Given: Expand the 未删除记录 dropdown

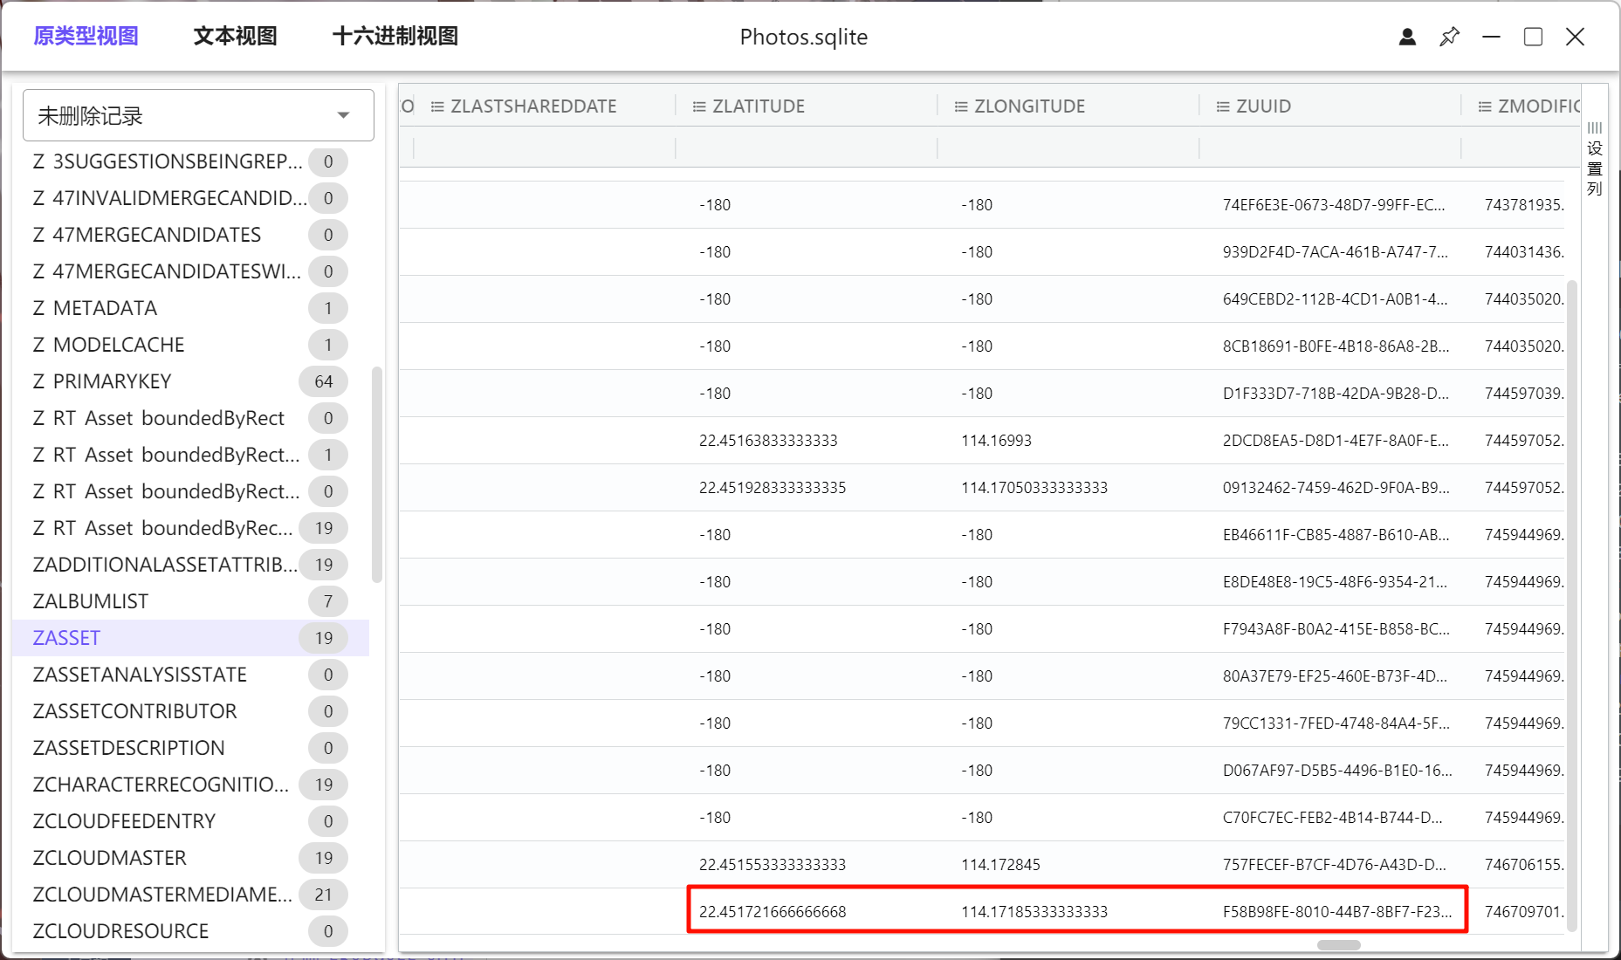Looking at the screenshot, I should click(x=343, y=115).
